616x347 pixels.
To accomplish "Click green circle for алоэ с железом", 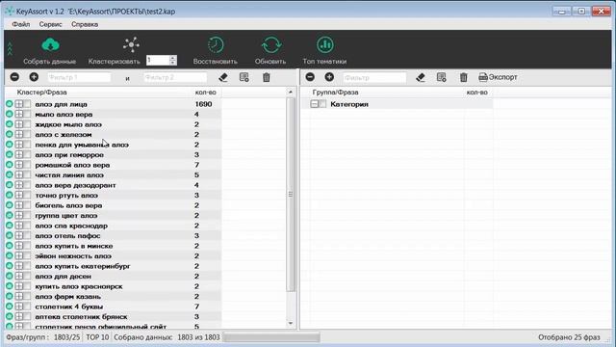I will 10,135.
